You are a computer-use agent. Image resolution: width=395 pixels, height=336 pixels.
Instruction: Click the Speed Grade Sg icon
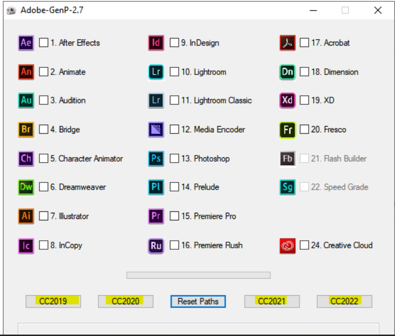(x=287, y=187)
